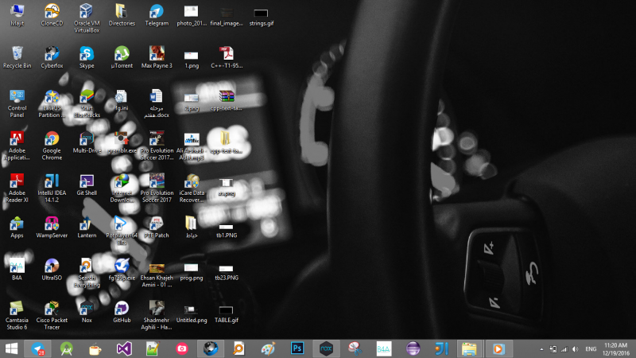Open the CloneCD desktop shortcut
Image resolution: width=636 pixels, height=358 pixels.
tap(52, 15)
